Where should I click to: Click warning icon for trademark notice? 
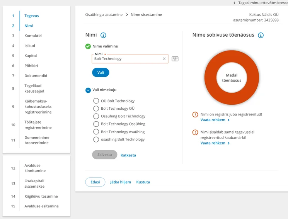tap(195, 132)
